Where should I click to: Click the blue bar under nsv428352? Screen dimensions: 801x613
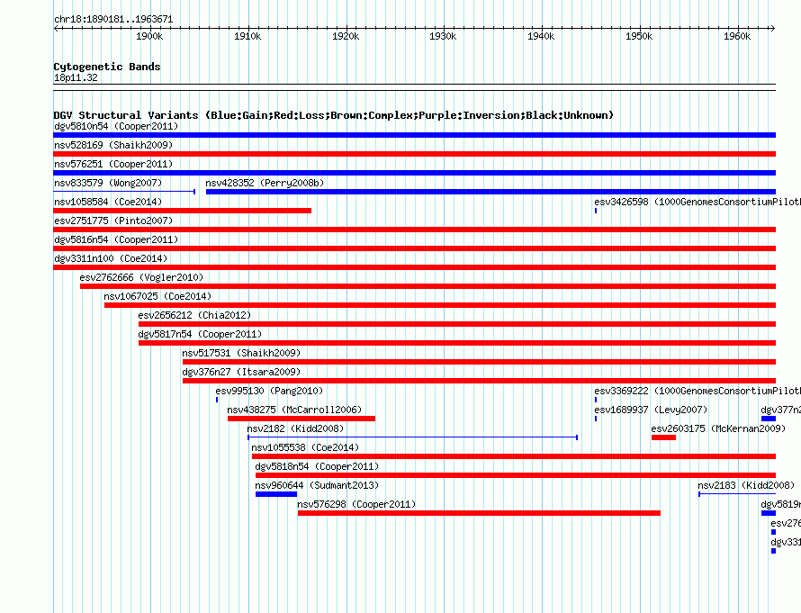490,192
